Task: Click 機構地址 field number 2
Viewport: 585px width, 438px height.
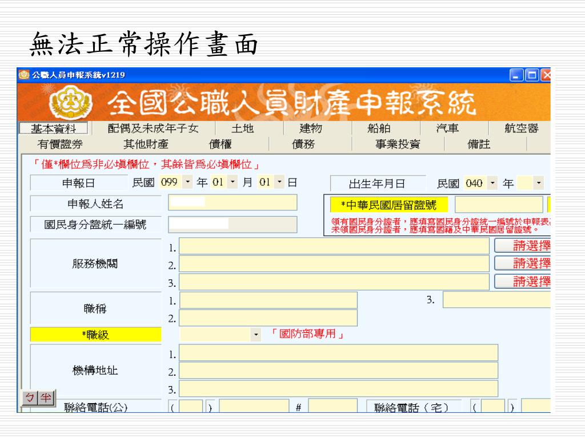Action: (x=338, y=371)
